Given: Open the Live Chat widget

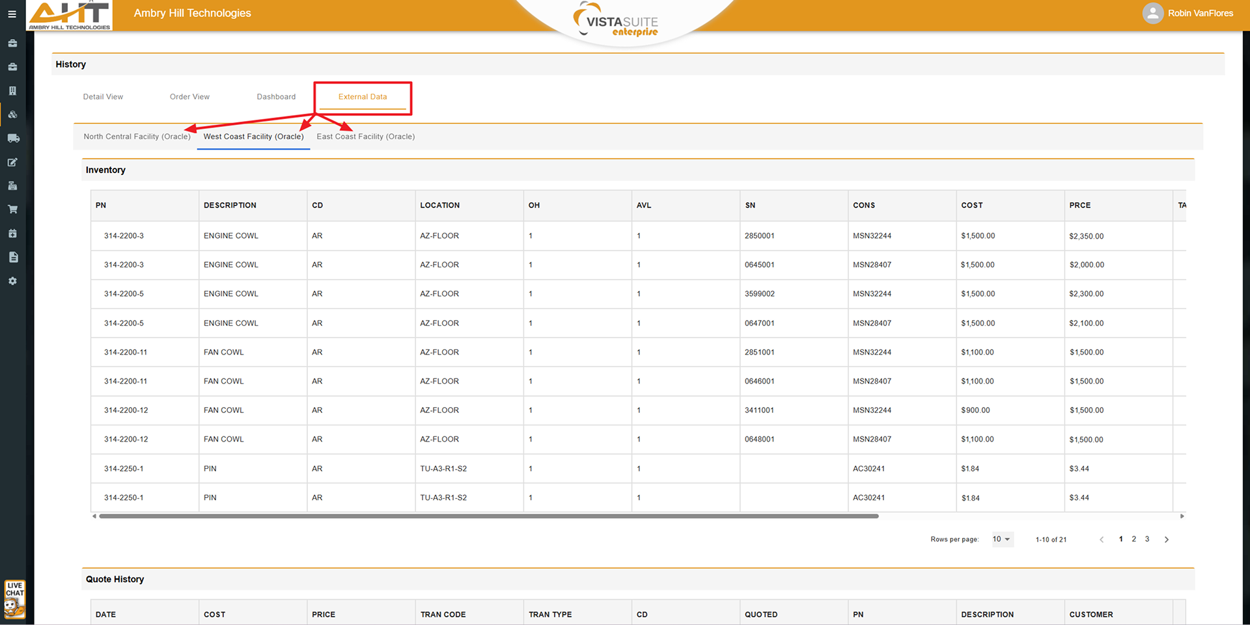Looking at the screenshot, I should pos(14,599).
